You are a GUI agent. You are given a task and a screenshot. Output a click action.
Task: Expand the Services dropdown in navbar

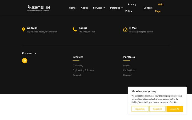(99, 8)
